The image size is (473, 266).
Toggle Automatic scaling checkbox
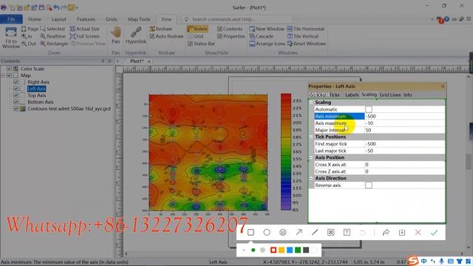[369, 109]
